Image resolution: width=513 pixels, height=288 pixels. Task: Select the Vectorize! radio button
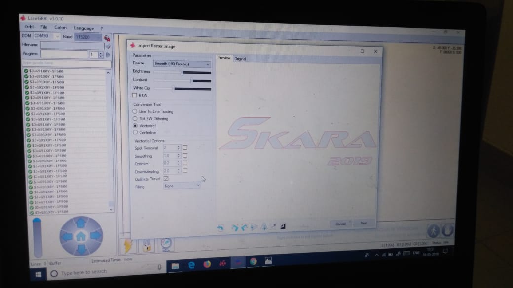point(135,126)
